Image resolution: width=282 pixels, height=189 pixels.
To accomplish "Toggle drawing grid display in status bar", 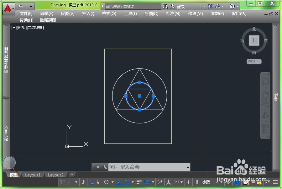I will point(63,182).
